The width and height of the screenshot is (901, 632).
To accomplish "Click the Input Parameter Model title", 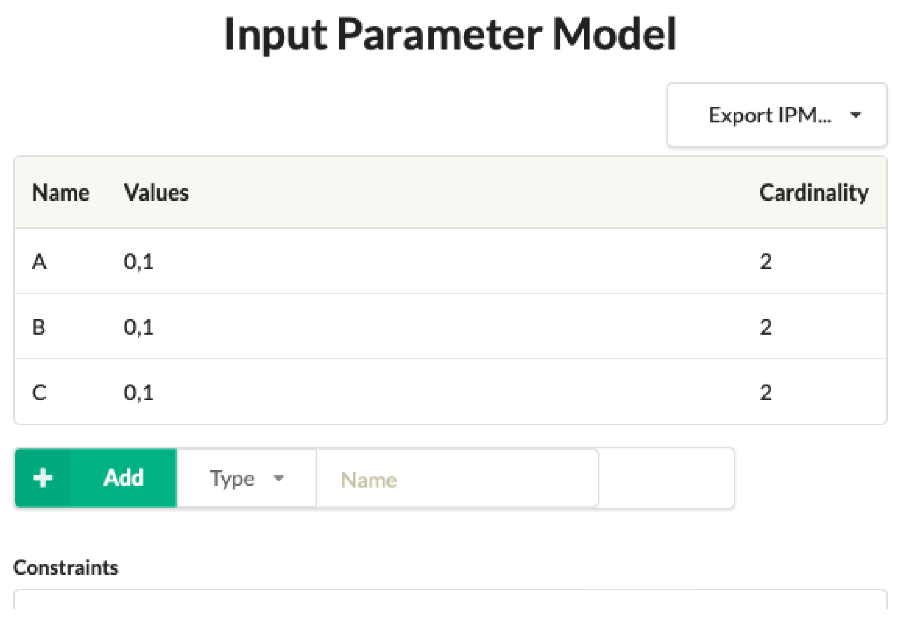I will (450, 34).
